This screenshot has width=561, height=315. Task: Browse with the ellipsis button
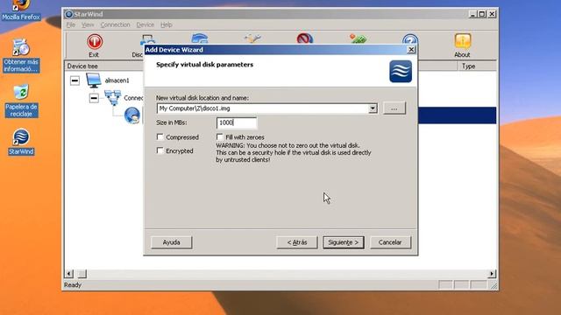[394, 108]
